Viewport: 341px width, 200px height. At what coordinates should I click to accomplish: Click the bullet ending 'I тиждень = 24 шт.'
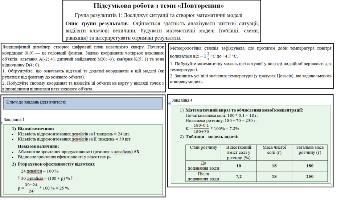coord(74,134)
